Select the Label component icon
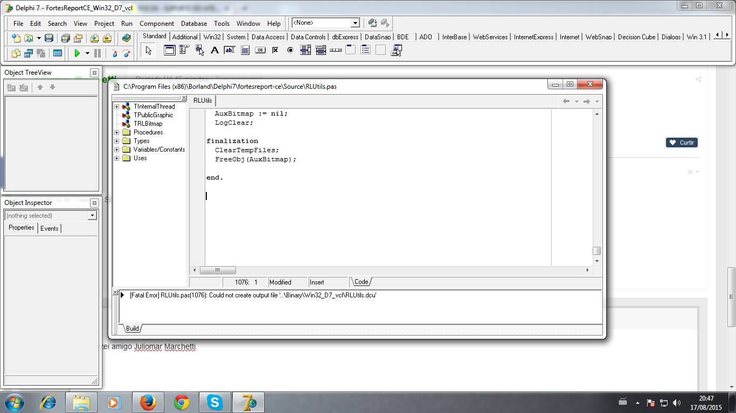The width and height of the screenshot is (736, 413). 214,50
